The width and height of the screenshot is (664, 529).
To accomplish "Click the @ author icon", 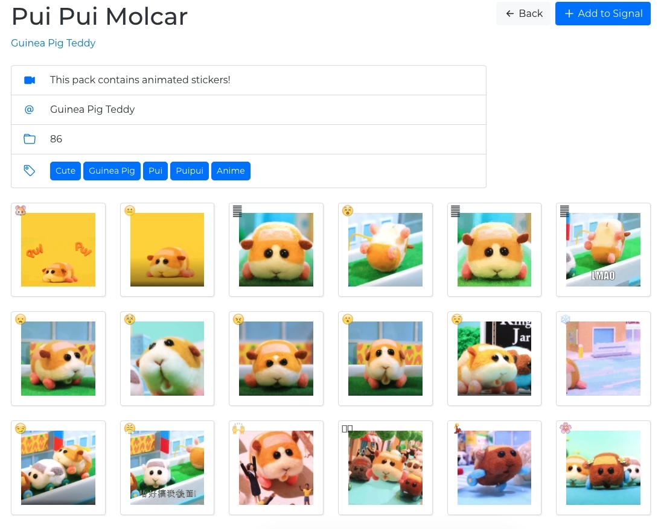I will 30,110.
